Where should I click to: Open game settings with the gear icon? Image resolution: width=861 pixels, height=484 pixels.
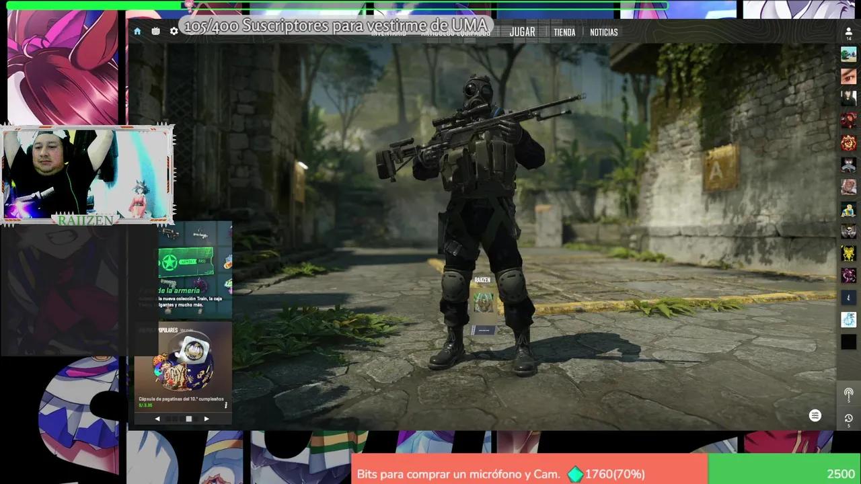(x=174, y=31)
